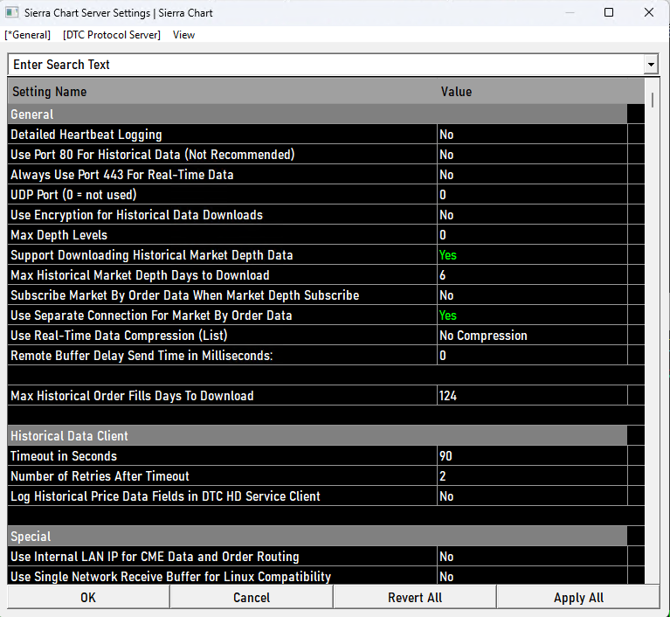Screen dimensions: 670x617
Task: Select the Special section header
Action: [x=317, y=537]
